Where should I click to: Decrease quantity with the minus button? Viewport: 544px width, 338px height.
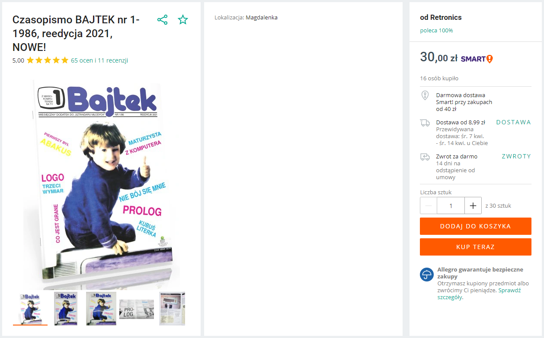point(429,206)
